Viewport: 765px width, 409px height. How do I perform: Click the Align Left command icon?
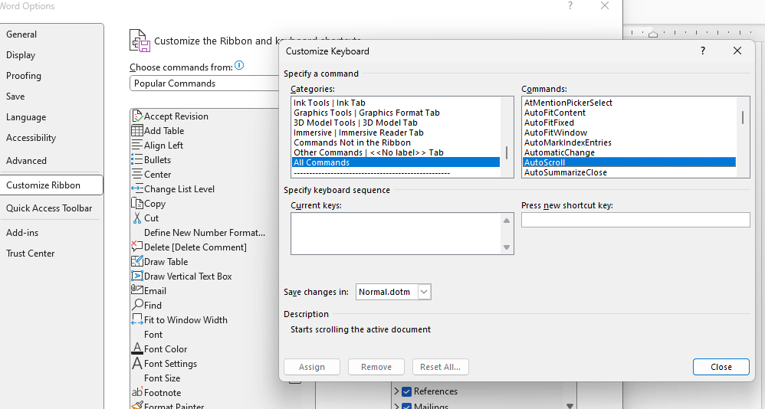click(x=137, y=146)
